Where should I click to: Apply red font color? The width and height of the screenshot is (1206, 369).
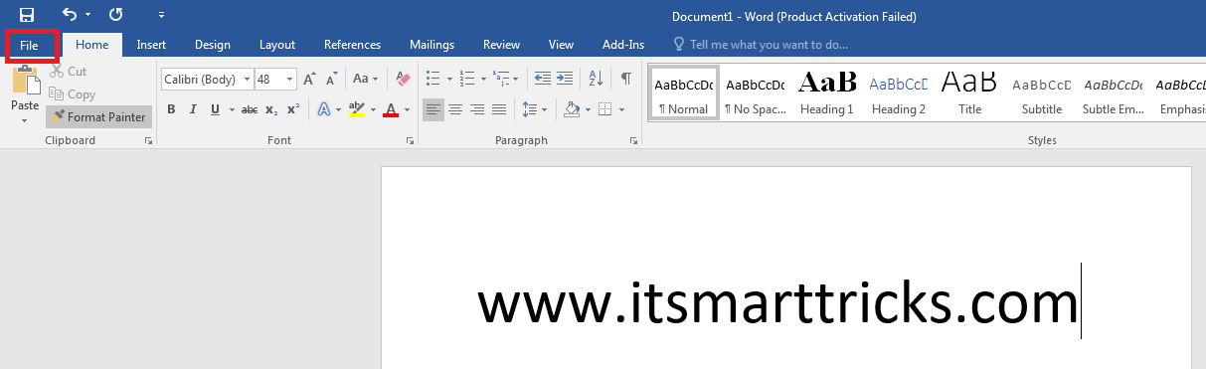391,109
